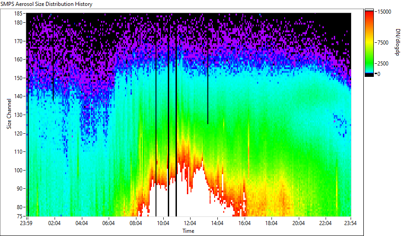The image size is (402, 236).
Task: Click the DN/dlogdp color scale bar
Action: [x=369, y=43]
